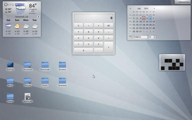Click calculator digit 6
Screen dimensions: 192x120
pyautogui.click(x=99, y=38)
